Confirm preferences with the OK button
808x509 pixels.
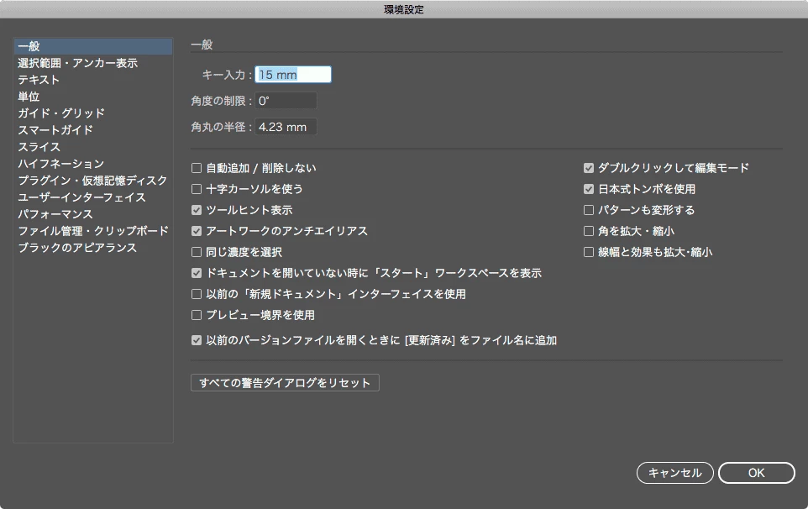pos(757,473)
